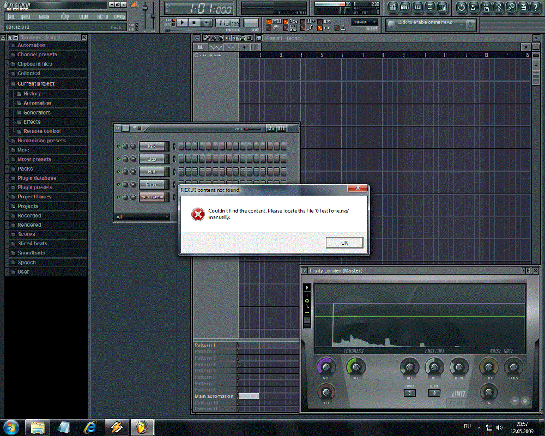Open the snap dropdown showing Линия
545x436 pixels.
click(364, 22)
